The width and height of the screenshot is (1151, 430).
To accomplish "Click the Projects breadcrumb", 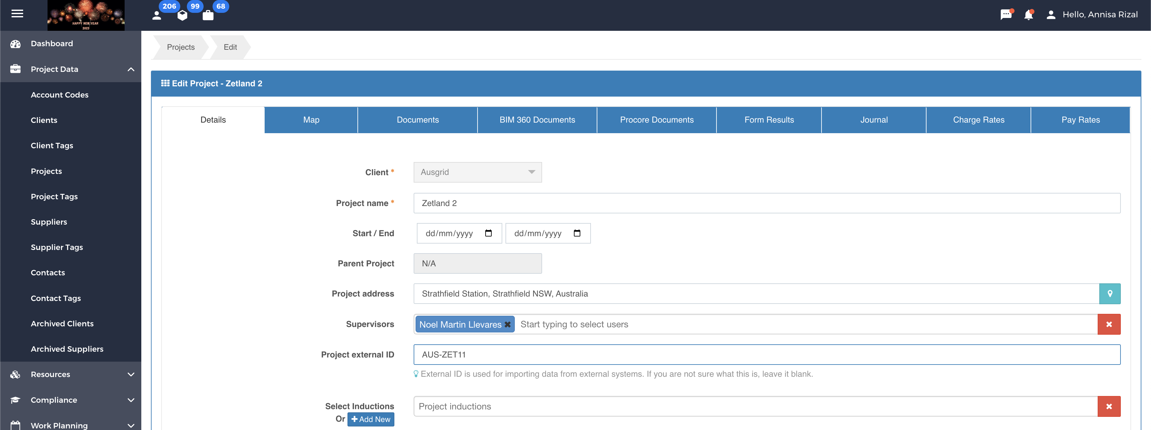I will pos(180,47).
